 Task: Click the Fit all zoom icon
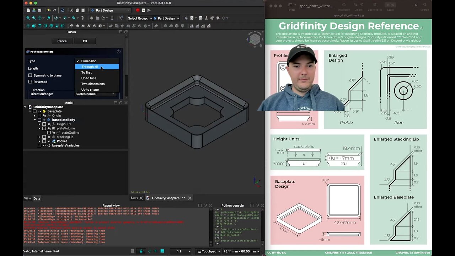point(28,18)
